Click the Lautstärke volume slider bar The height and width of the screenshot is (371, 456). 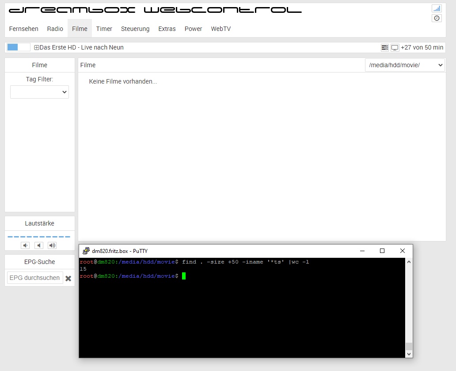pyautogui.click(x=39, y=237)
